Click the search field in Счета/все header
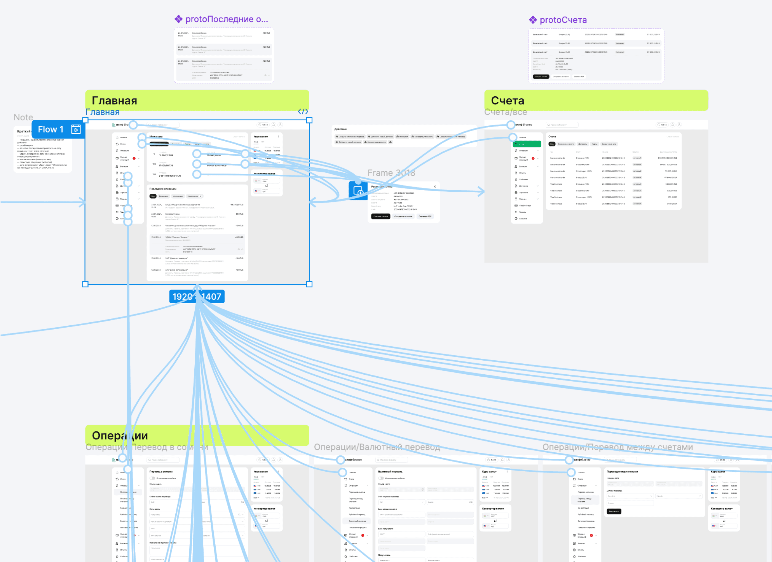 pyautogui.click(x=562, y=125)
